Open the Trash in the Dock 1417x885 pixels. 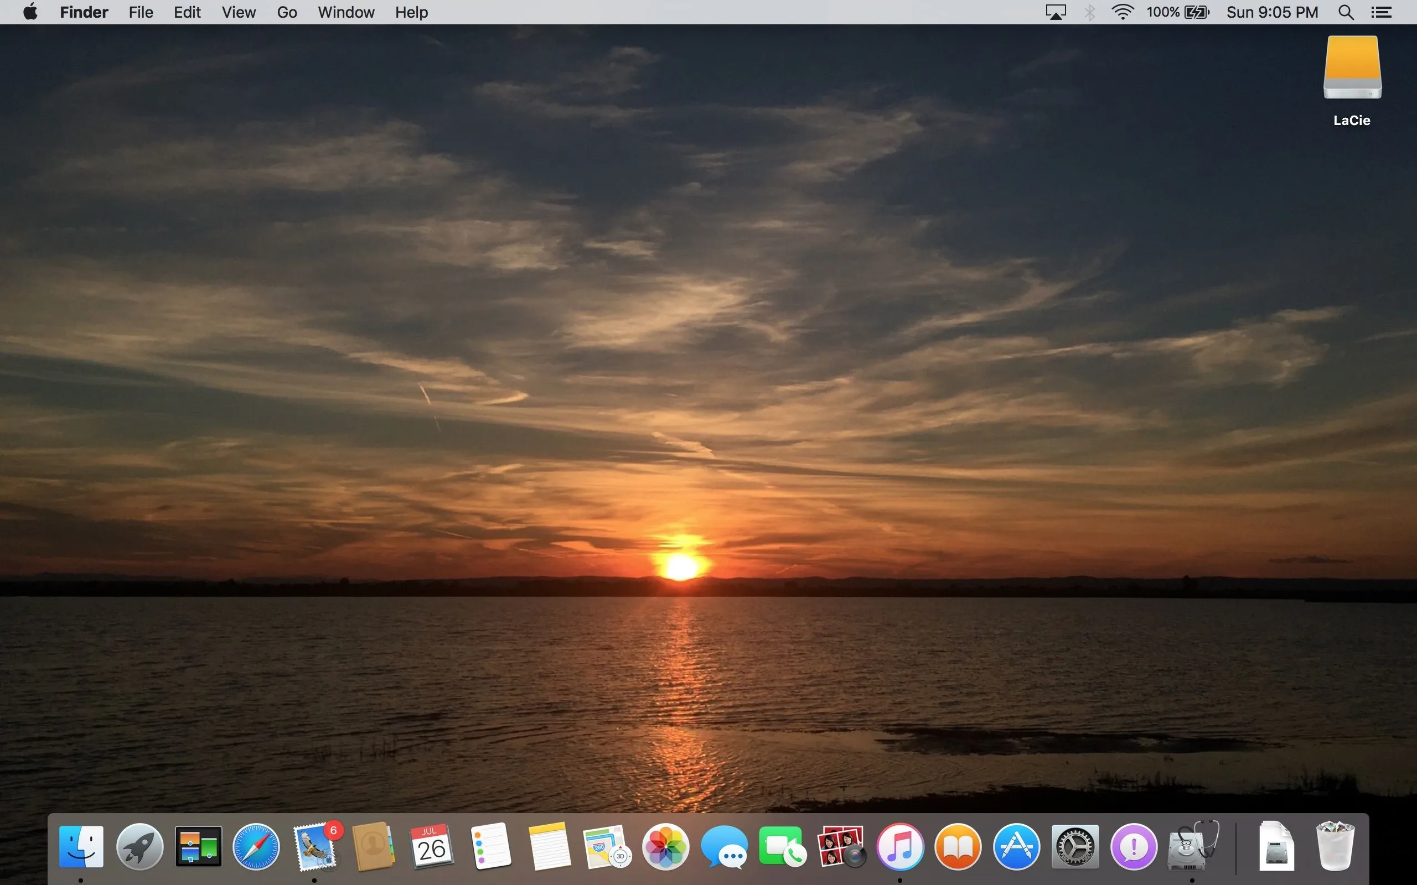click(1335, 847)
